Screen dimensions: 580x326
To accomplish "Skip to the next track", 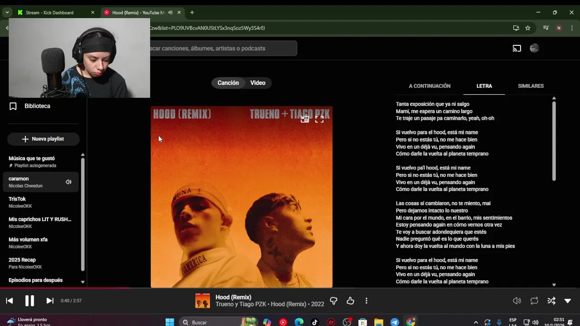I will tap(50, 301).
